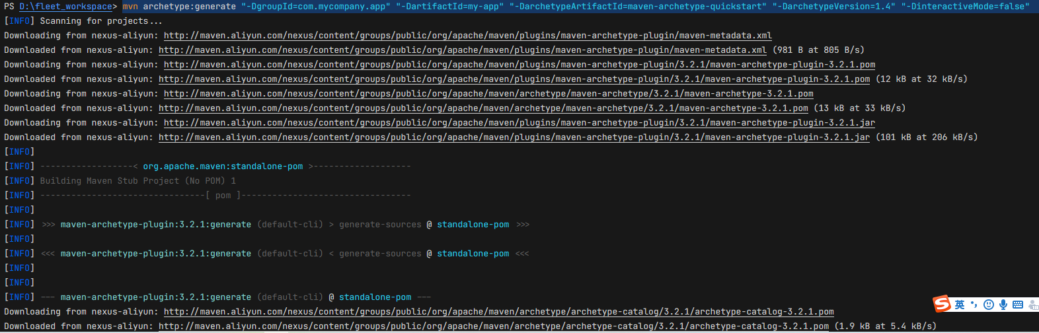Open the soft keyboard icon
The image size is (1039, 333).
pyautogui.click(x=1018, y=305)
